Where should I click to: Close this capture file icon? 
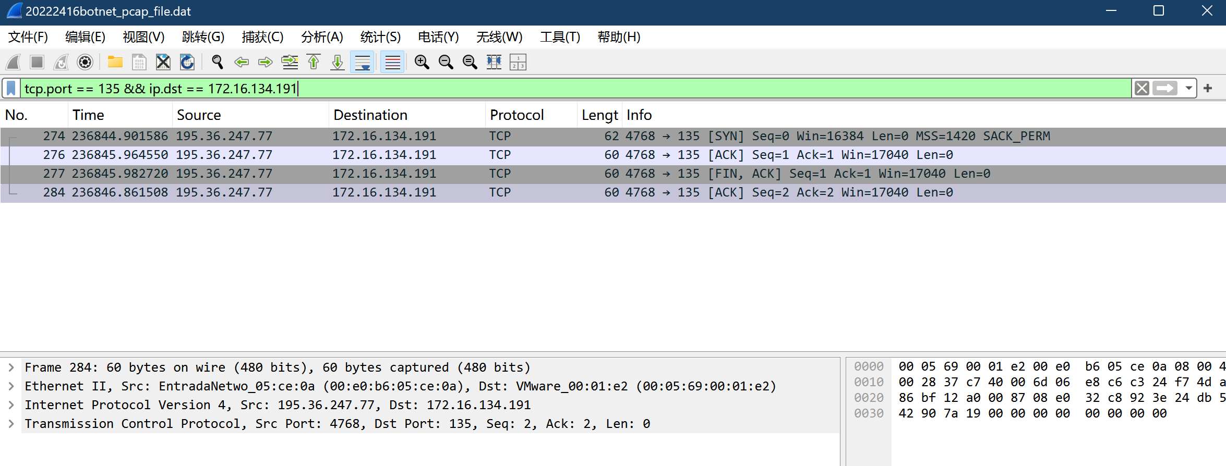(163, 62)
